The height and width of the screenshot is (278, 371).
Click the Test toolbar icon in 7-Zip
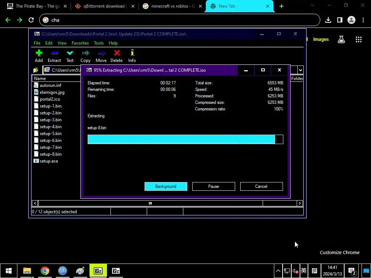click(x=70, y=56)
